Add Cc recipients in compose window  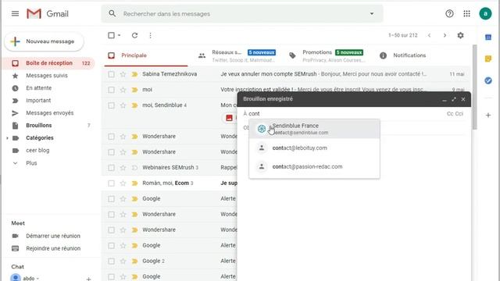pyautogui.click(x=450, y=114)
